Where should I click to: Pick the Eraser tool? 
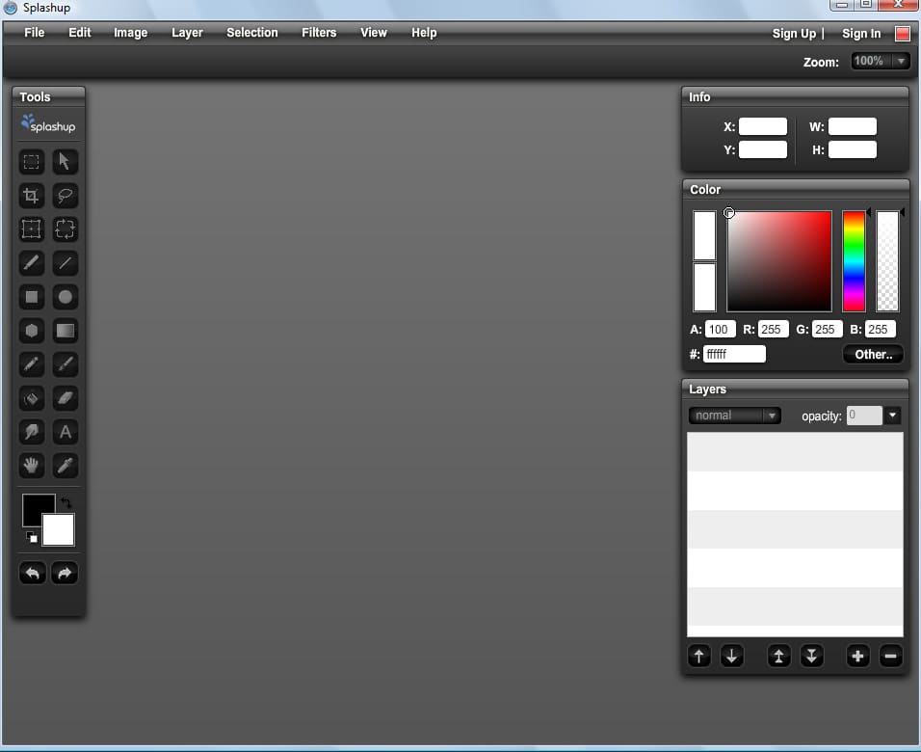[66, 398]
